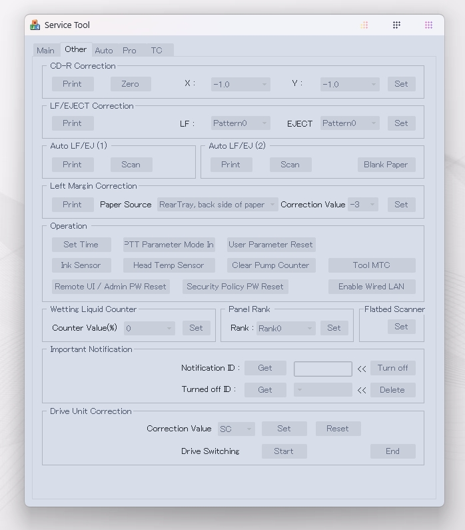Click the Drive Switching Start button
The height and width of the screenshot is (530, 465).
coord(284,451)
